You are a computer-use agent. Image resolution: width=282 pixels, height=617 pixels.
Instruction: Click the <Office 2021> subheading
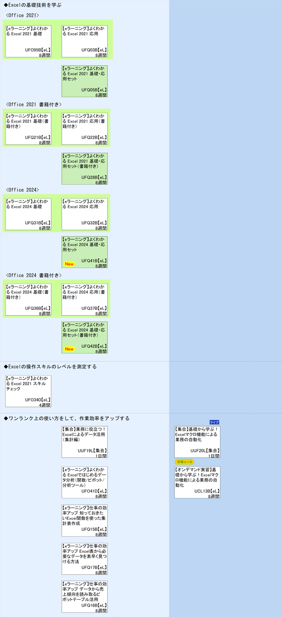[x=22, y=15]
